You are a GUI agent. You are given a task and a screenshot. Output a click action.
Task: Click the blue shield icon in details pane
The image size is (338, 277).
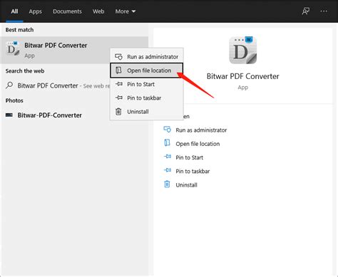167,130
